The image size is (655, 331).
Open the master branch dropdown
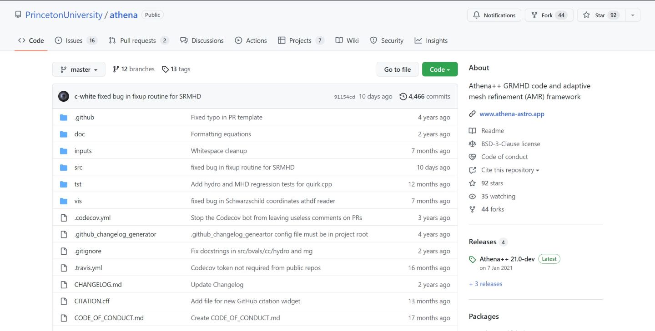click(79, 69)
